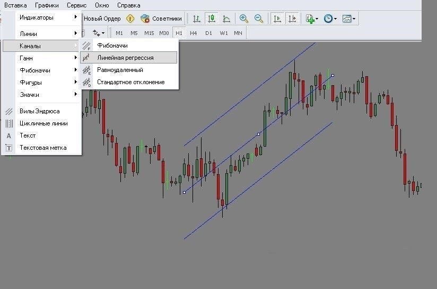Select bar chart display icon
Viewport: 437px width, 289px height.
click(197, 19)
